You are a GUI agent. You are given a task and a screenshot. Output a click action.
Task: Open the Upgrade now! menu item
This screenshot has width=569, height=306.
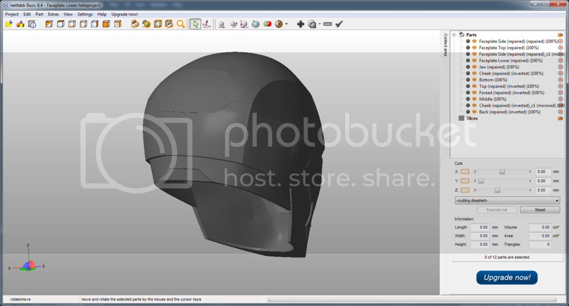pos(124,14)
